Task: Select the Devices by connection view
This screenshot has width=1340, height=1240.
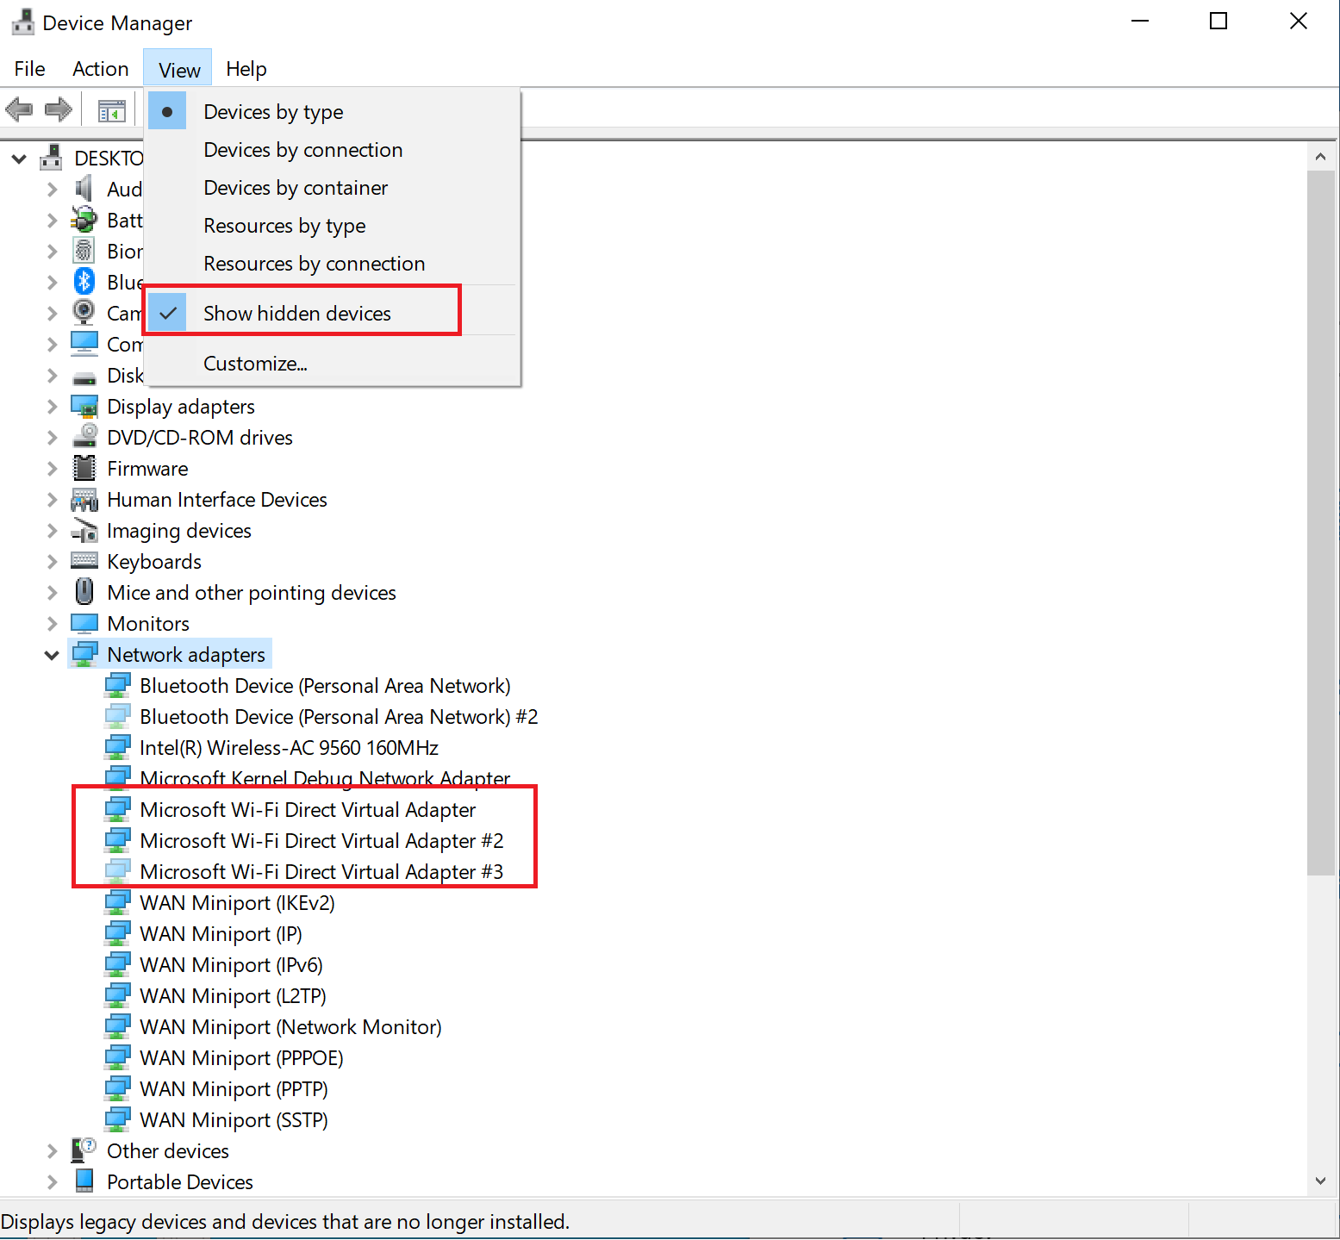Action: click(302, 150)
